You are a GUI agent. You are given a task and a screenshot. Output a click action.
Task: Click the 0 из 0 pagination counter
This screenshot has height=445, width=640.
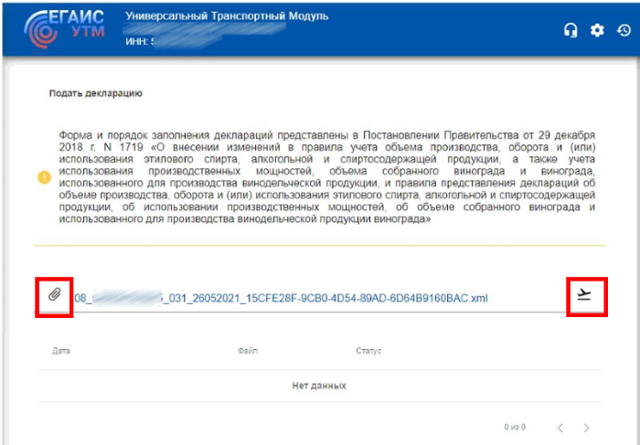[x=515, y=428]
